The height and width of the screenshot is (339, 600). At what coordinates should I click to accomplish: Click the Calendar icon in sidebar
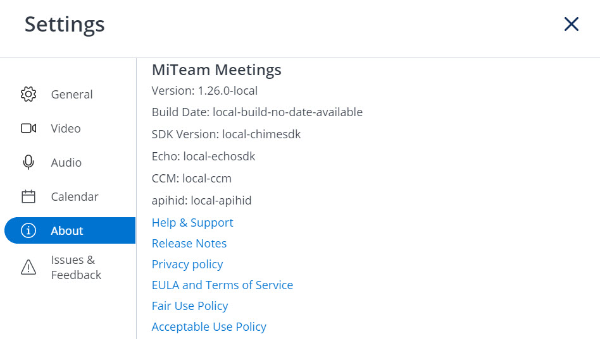pyautogui.click(x=28, y=196)
